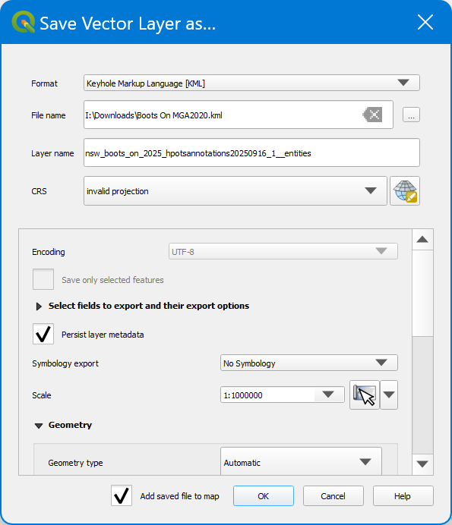Expand 'Select fields to export' section

pos(39,306)
